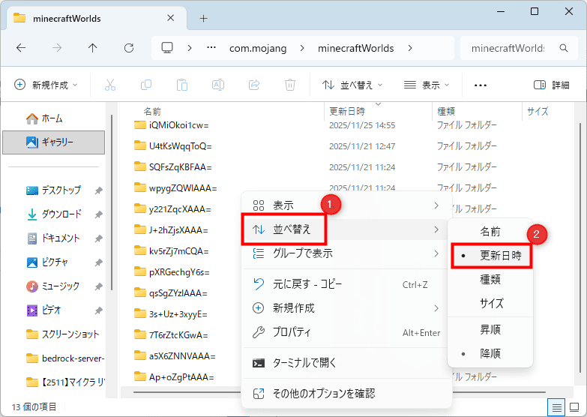Screen dimensions: 587x417
Task: Go up one folder level
Action: (x=92, y=47)
